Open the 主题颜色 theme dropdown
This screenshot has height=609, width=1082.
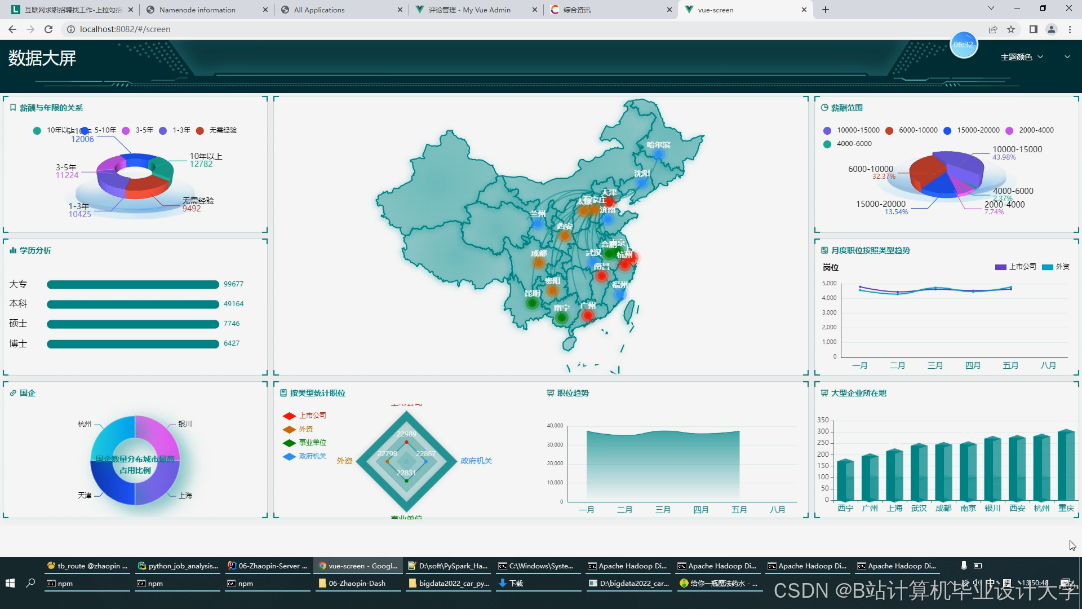click(1021, 57)
